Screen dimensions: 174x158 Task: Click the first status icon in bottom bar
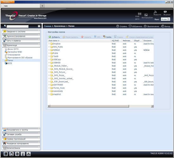click(6, 154)
